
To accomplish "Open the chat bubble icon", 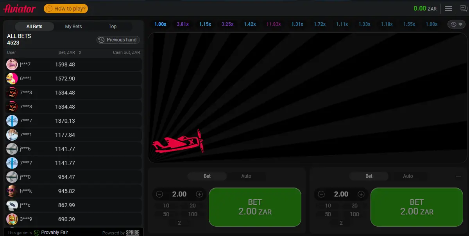I will click(463, 9).
